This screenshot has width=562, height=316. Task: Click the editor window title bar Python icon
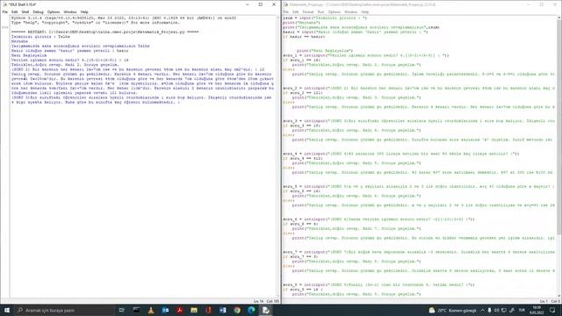coord(285,4)
